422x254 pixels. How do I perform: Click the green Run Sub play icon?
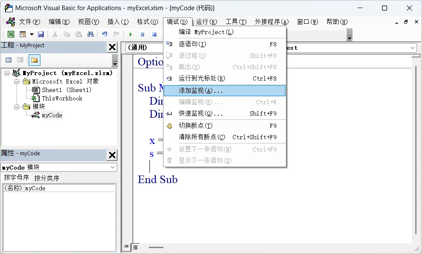tap(131, 35)
